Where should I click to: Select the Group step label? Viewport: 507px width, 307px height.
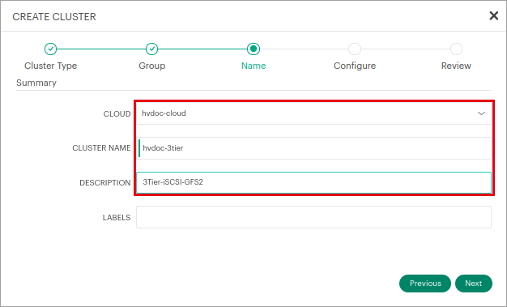coord(152,66)
